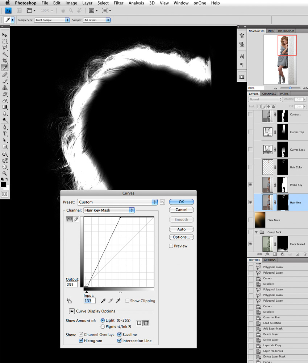The image size is (308, 363).
Task: Collapse the Curve Display Options section
Action: click(x=72, y=311)
